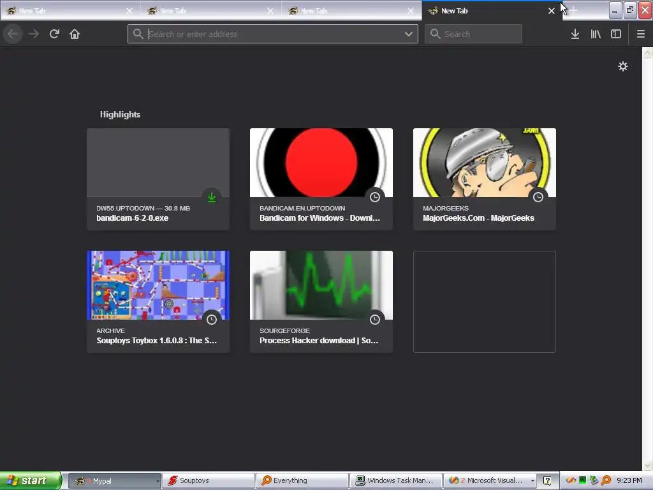Click green Task Manager CPU tray icon

(x=583, y=480)
